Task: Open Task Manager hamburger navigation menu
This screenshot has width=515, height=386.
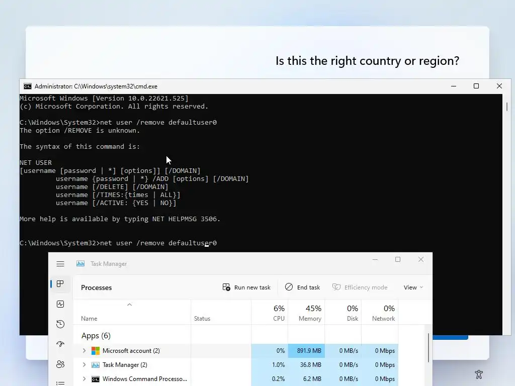Action: (60, 264)
